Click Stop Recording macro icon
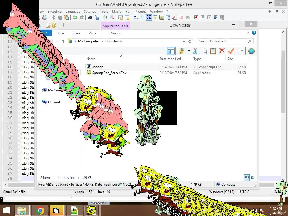 (202, 17)
